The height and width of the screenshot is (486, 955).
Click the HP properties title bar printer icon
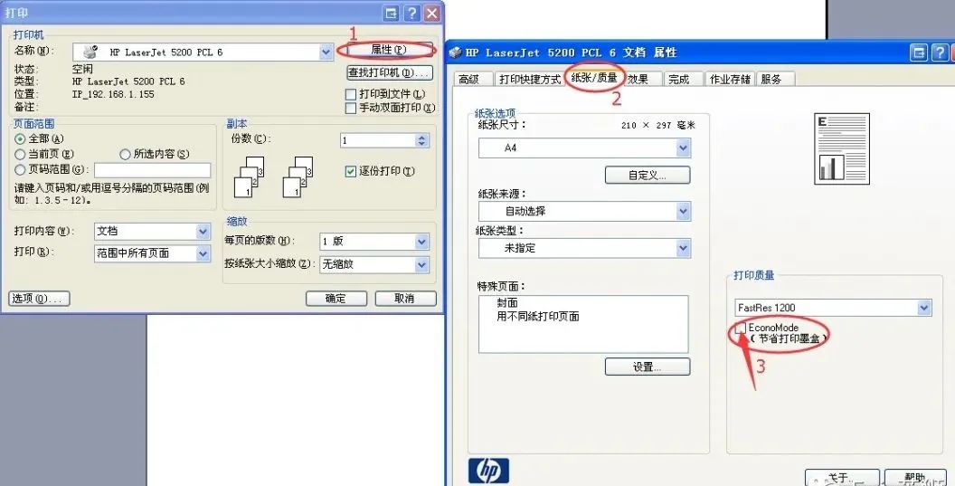[456, 52]
